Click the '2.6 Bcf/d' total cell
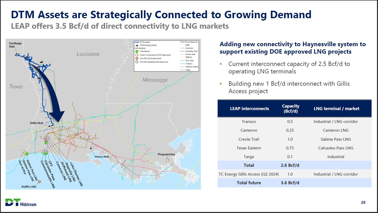Image resolution: width=378 pixels, height=213 pixels. coord(290,165)
